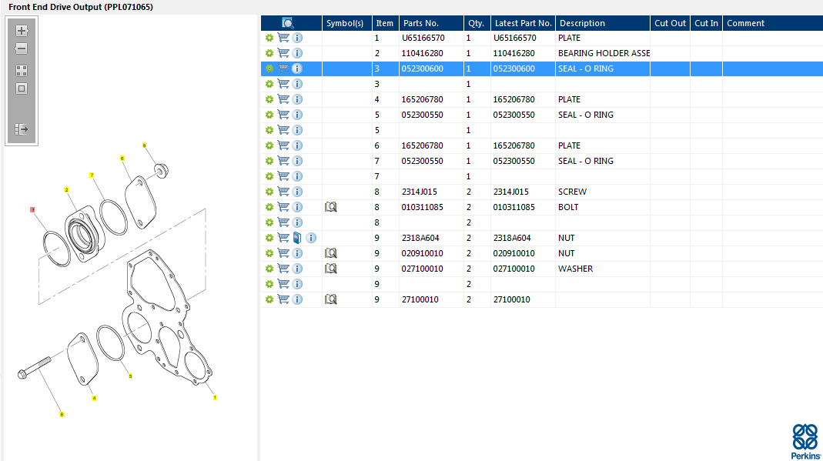Open info for 2318A604 NUT

(x=311, y=238)
